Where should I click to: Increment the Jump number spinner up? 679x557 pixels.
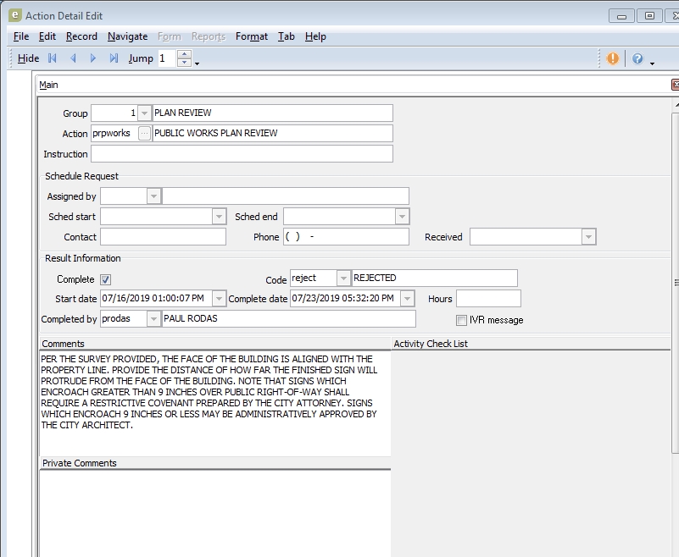click(x=184, y=54)
